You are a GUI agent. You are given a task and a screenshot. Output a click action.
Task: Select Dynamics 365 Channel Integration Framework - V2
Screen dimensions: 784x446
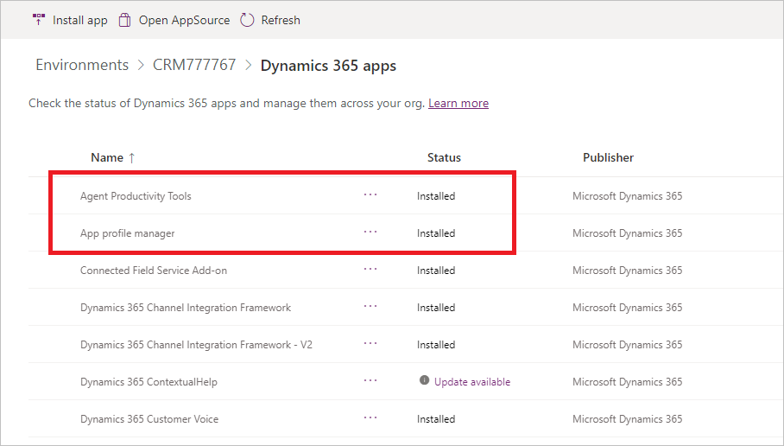tap(196, 345)
